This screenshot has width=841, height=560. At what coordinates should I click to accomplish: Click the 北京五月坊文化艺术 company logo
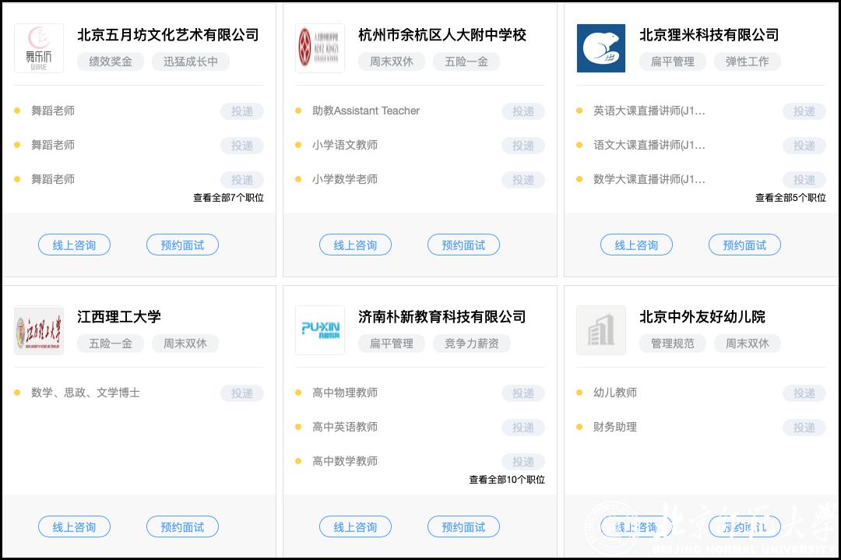click(x=39, y=48)
